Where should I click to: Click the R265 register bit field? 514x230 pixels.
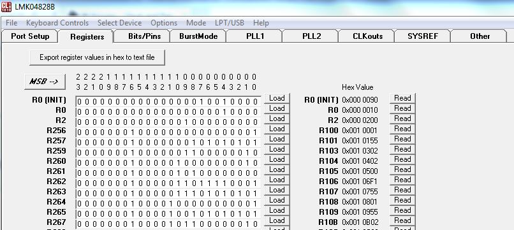[168, 213]
